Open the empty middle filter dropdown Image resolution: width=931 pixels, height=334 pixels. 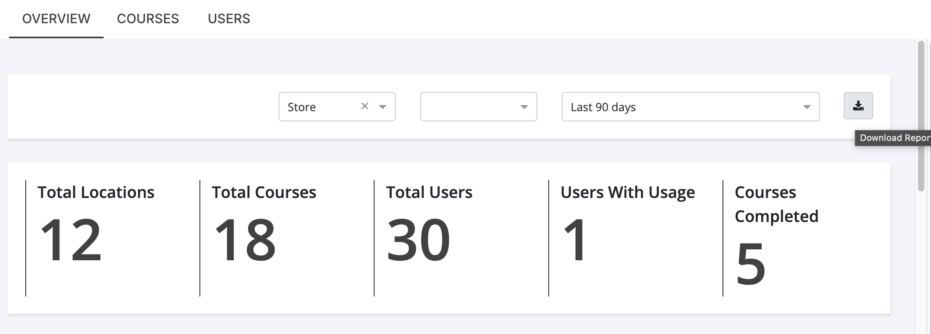pyautogui.click(x=479, y=107)
